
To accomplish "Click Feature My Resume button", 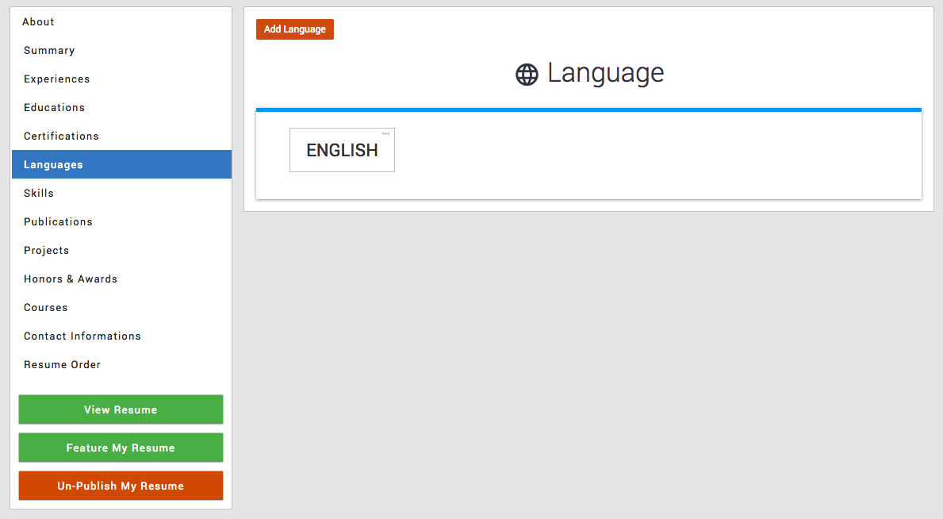I will pos(121,448).
